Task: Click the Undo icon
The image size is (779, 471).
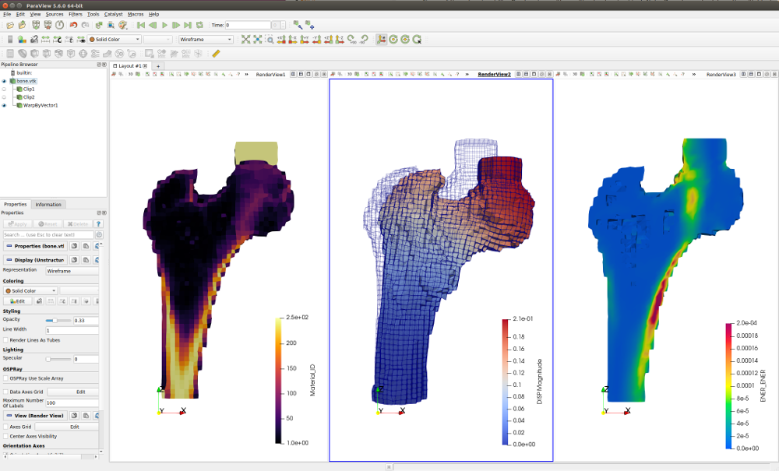Action: point(73,26)
